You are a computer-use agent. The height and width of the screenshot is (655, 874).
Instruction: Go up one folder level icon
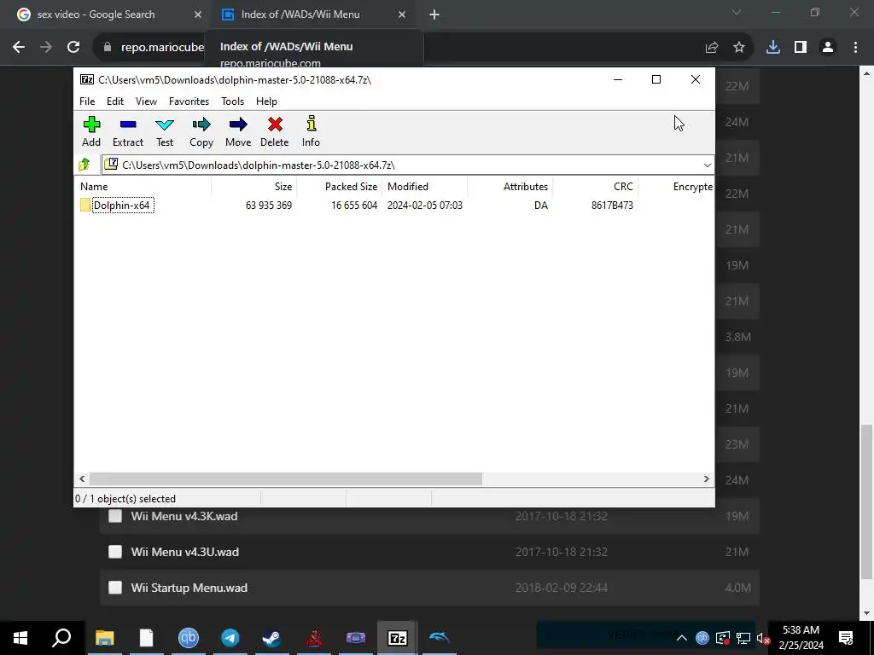coord(84,165)
